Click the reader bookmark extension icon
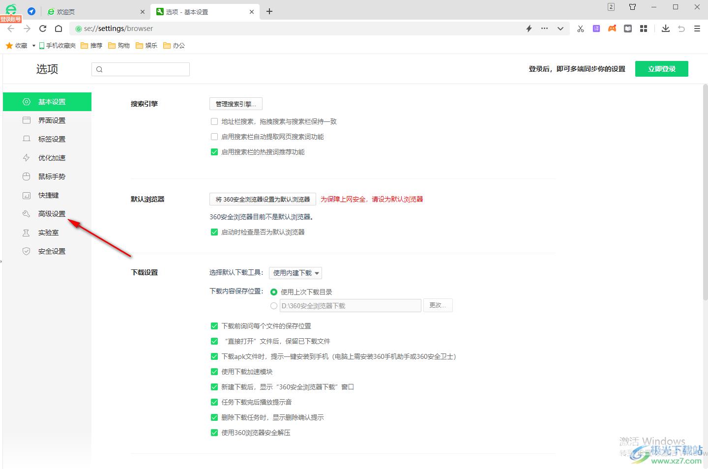Screen dimensions: 708x469 pos(628,29)
